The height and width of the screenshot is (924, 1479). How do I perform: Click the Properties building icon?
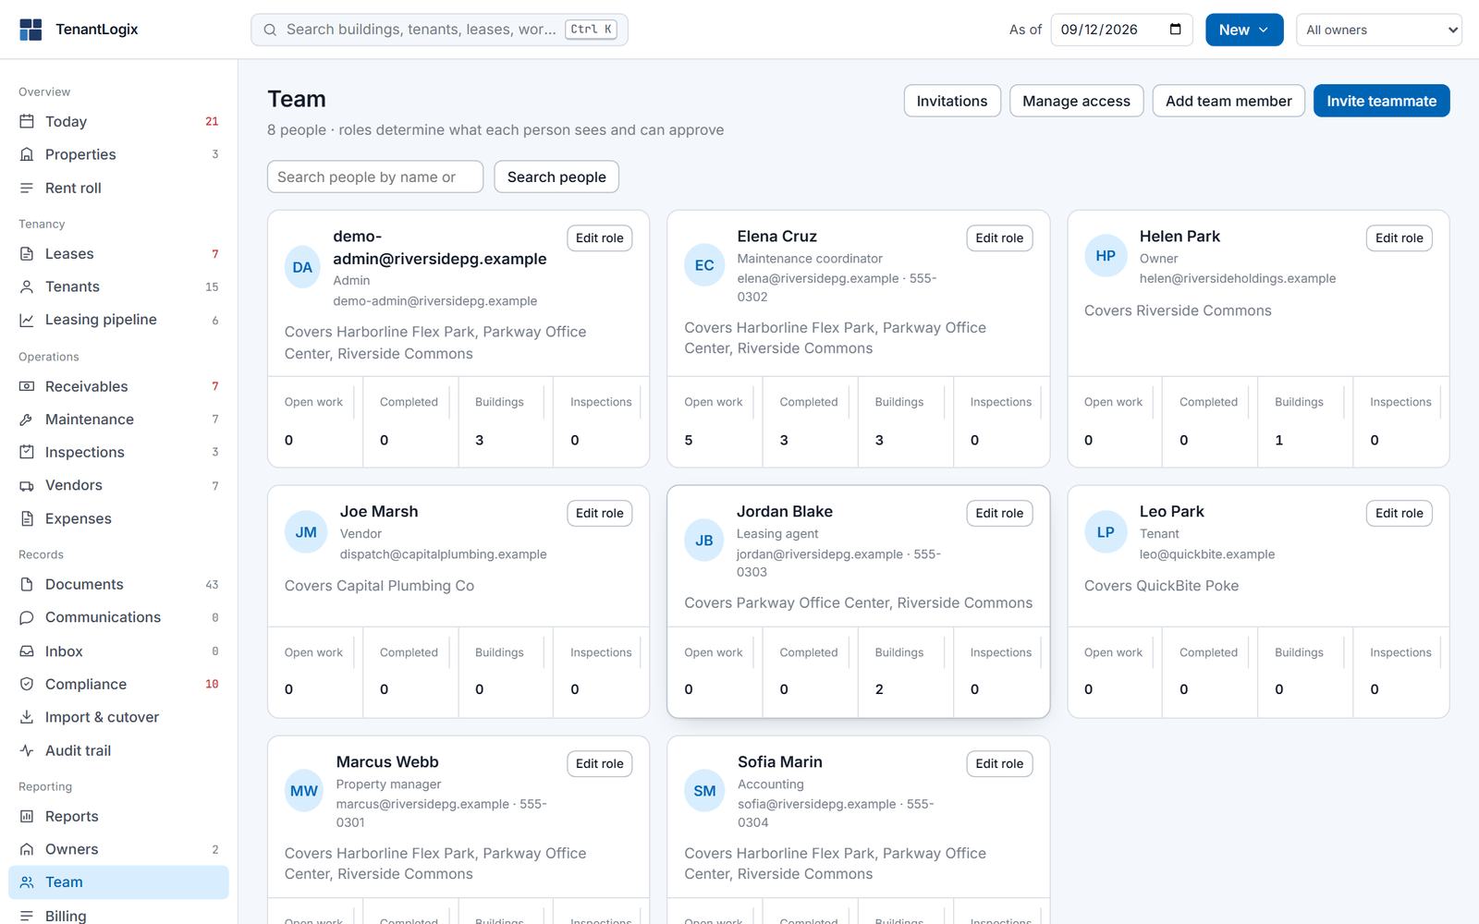tap(27, 154)
